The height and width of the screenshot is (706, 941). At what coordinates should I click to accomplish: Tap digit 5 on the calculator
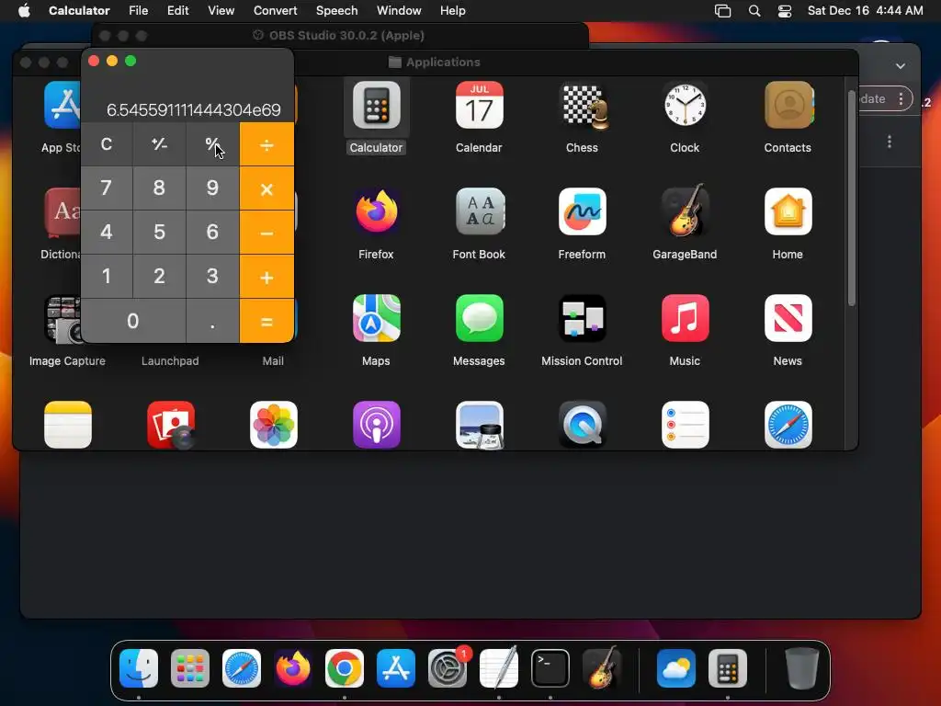[x=159, y=233]
